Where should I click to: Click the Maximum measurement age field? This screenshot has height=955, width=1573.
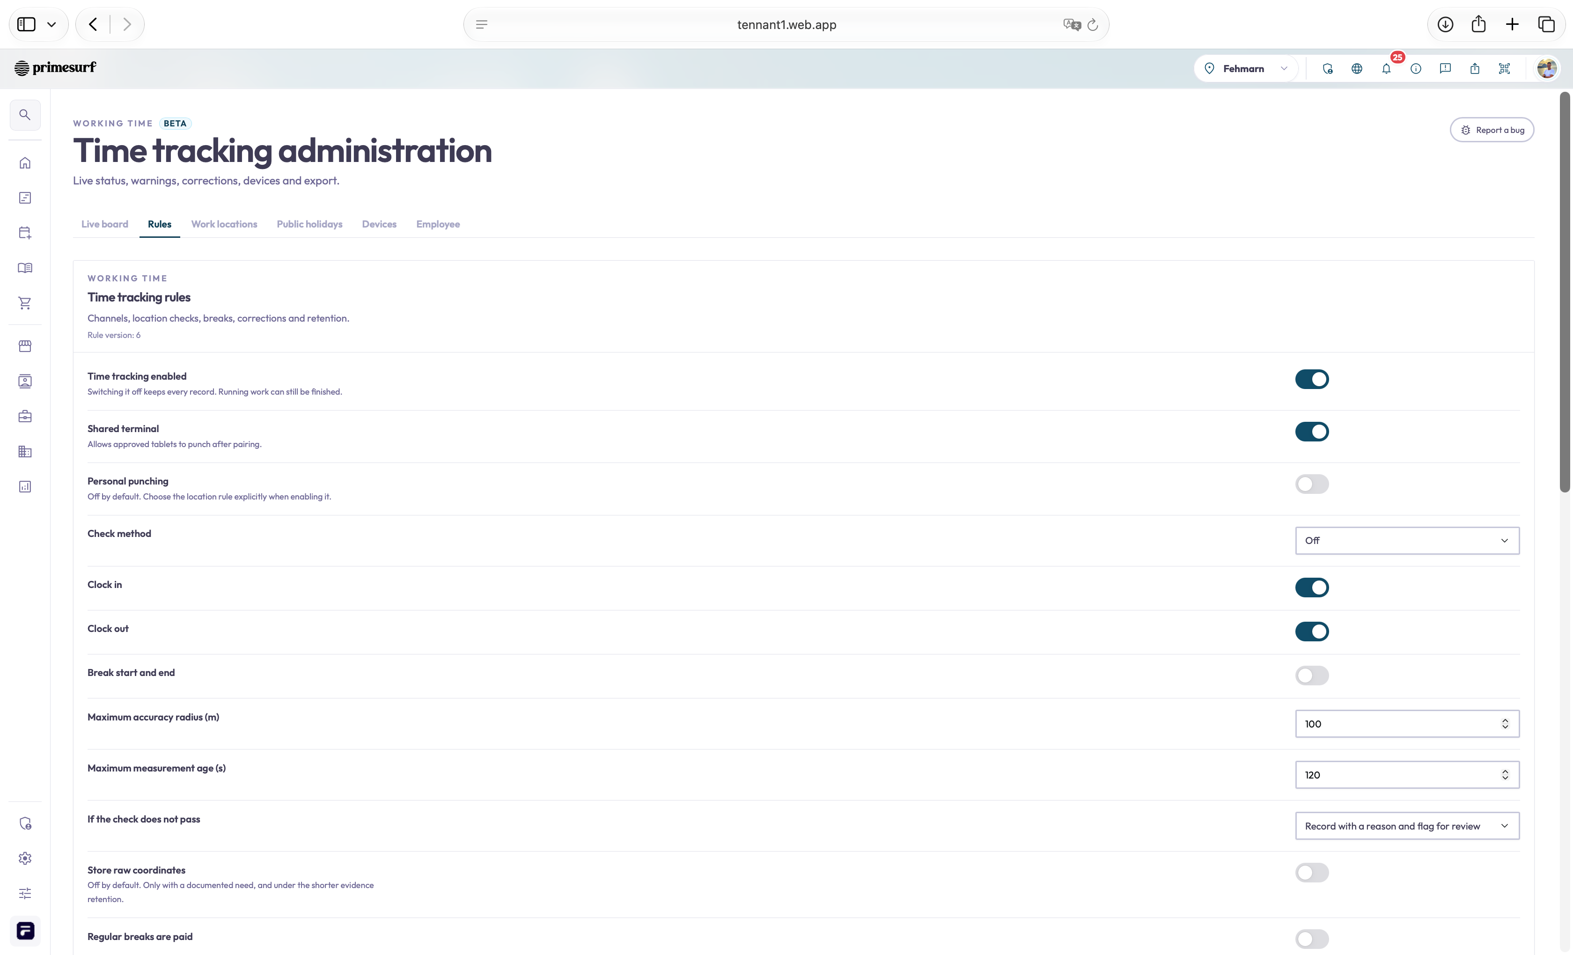pos(1407,775)
